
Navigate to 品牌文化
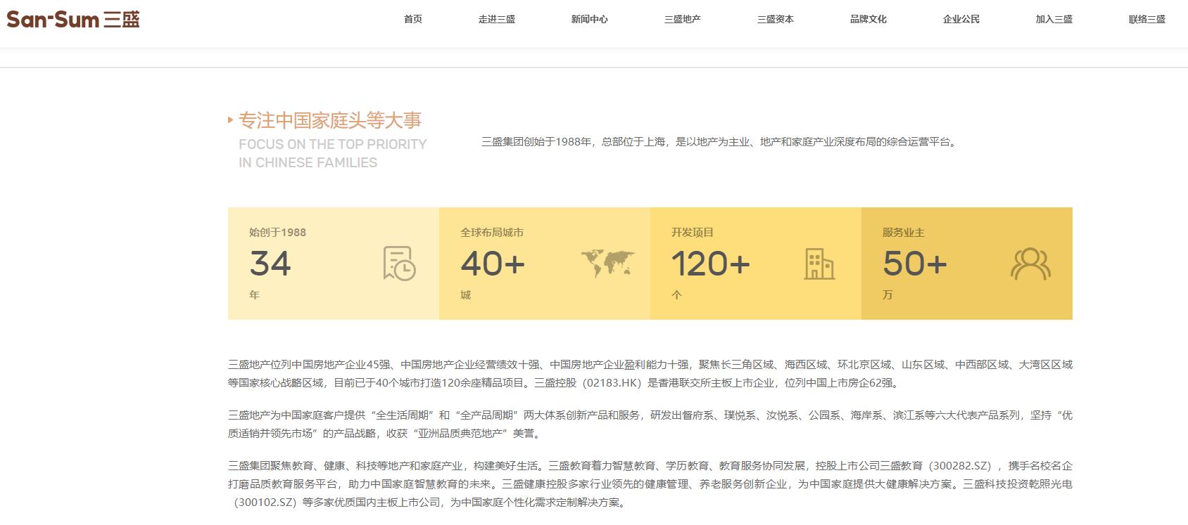click(x=868, y=20)
